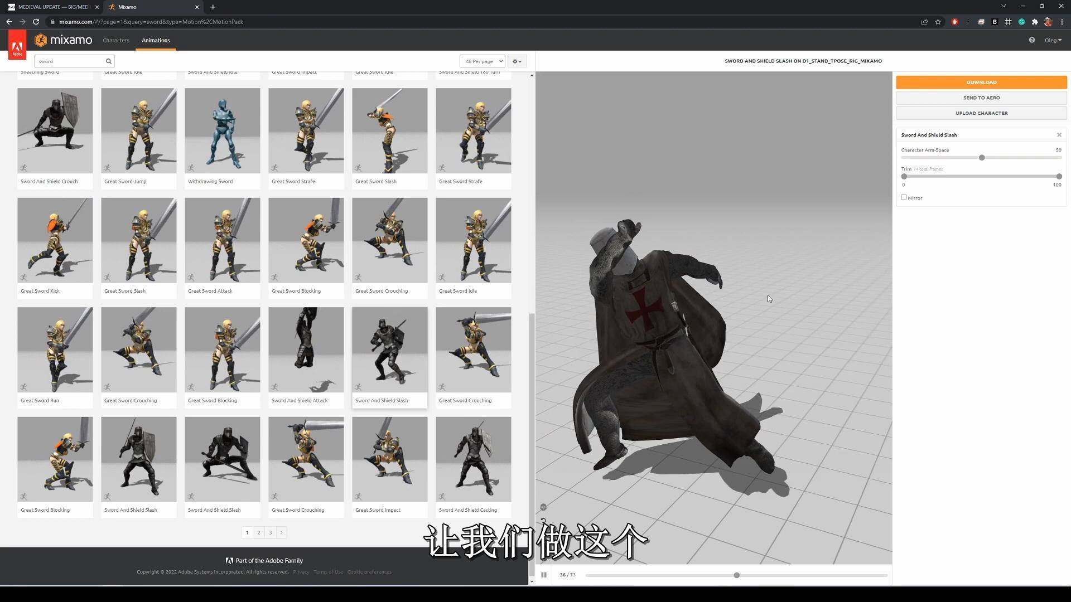Screen dimensions: 1071x602
Task: Click the Trim start slider handle
Action: (x=904, y=177)
